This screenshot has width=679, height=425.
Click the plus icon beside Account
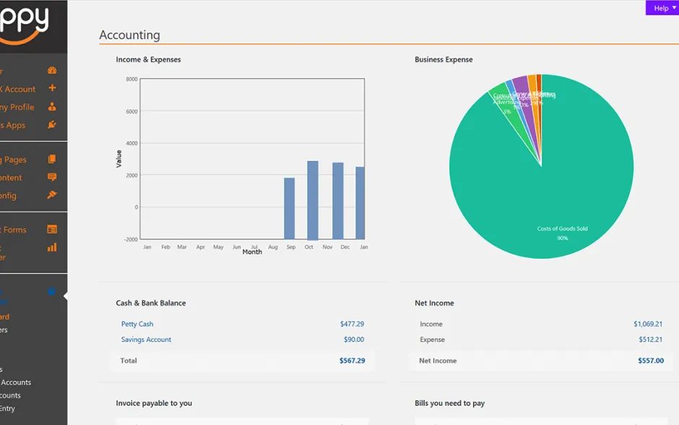coord(51,89)
